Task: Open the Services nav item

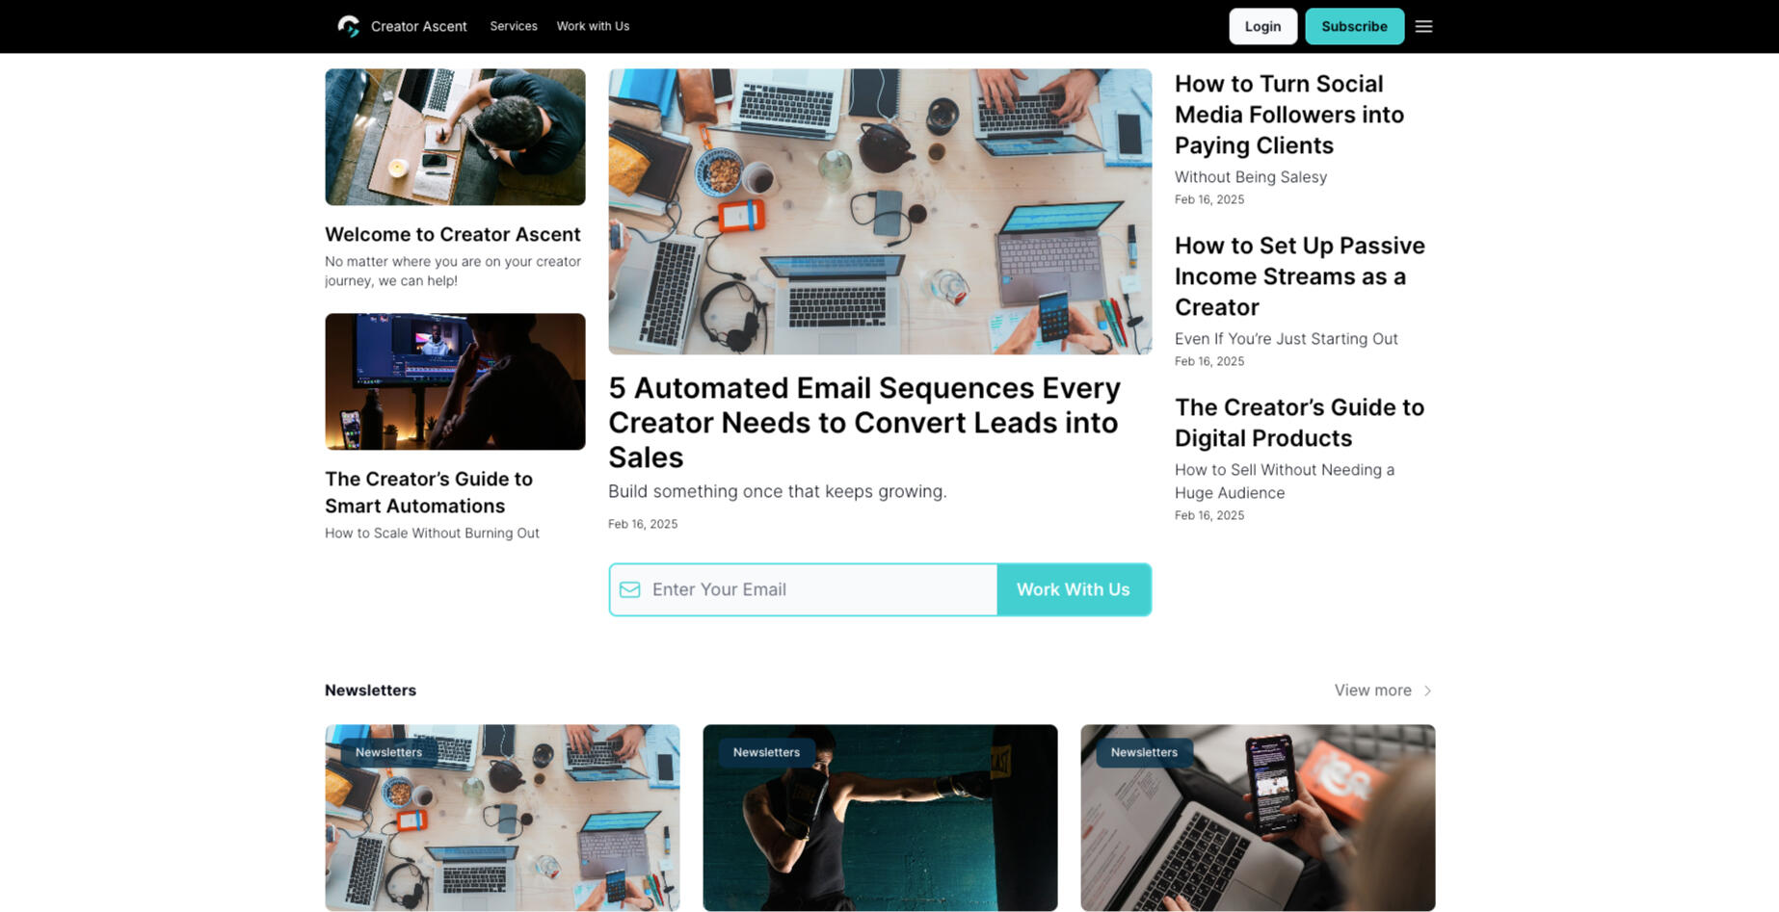Action: 514,26
